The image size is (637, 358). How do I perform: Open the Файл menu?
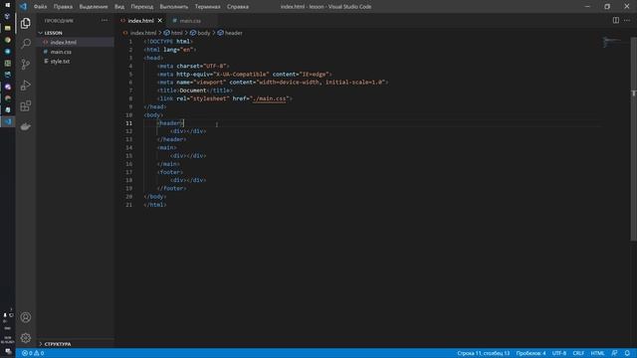click(x=40, y=7)
